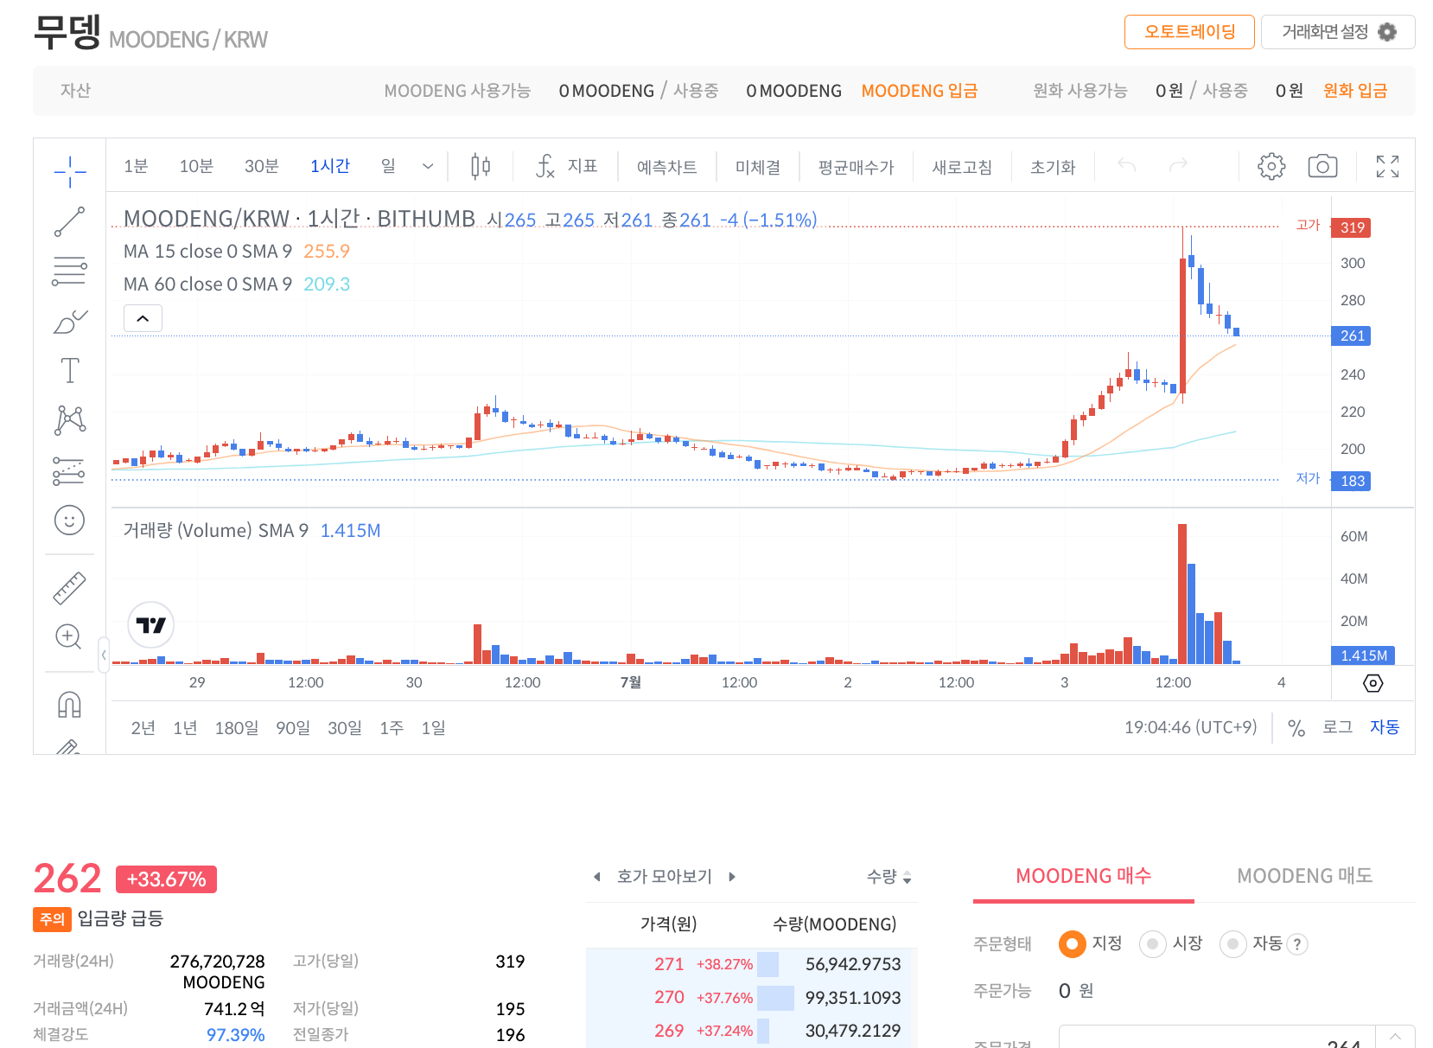Select the trend line drawing tool
The width and height of the screenshot is (1433, 1048).
(x=69, y=221)
